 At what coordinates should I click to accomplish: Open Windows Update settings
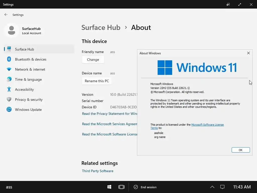[28, 110]
